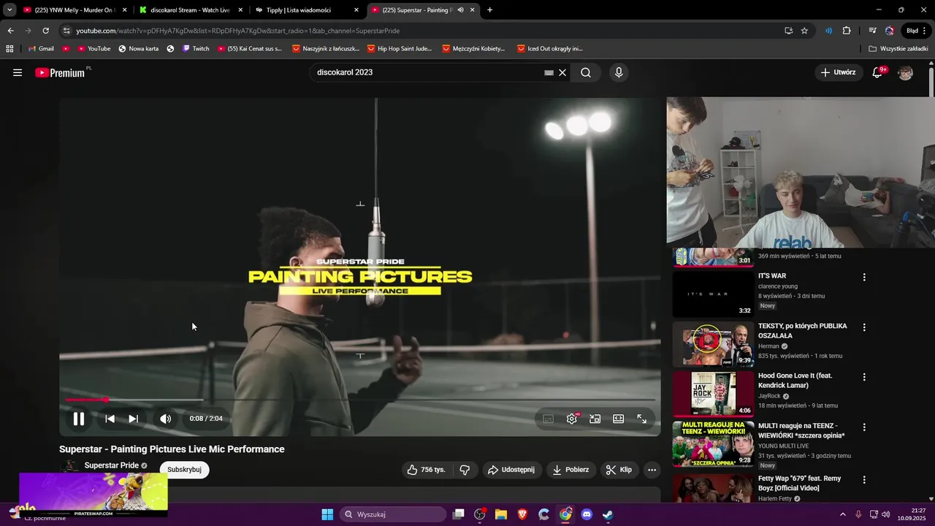Open the Superstar Pride channel name

[x=111, y=465]
